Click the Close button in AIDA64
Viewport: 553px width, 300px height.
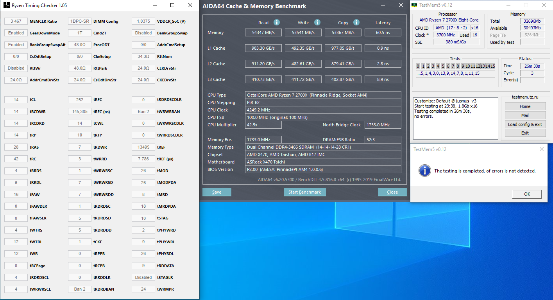tap(392, 192)
